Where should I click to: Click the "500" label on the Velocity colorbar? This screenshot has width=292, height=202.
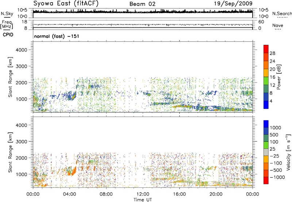tap(274, 135)
